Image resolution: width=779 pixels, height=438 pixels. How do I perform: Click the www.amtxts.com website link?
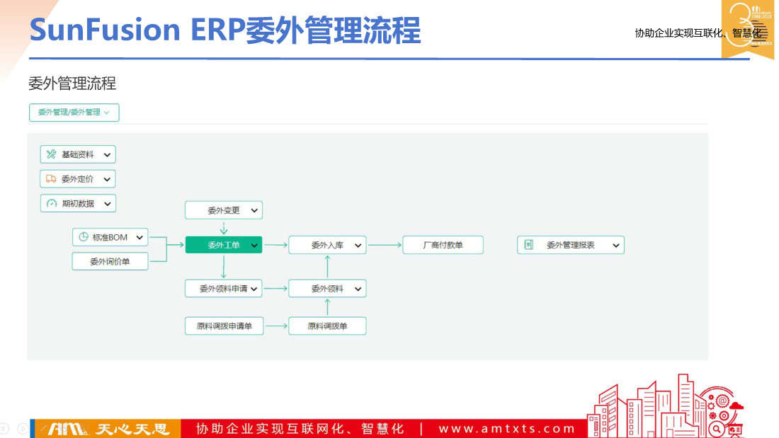pyautogui.click(x=507, y=429)
